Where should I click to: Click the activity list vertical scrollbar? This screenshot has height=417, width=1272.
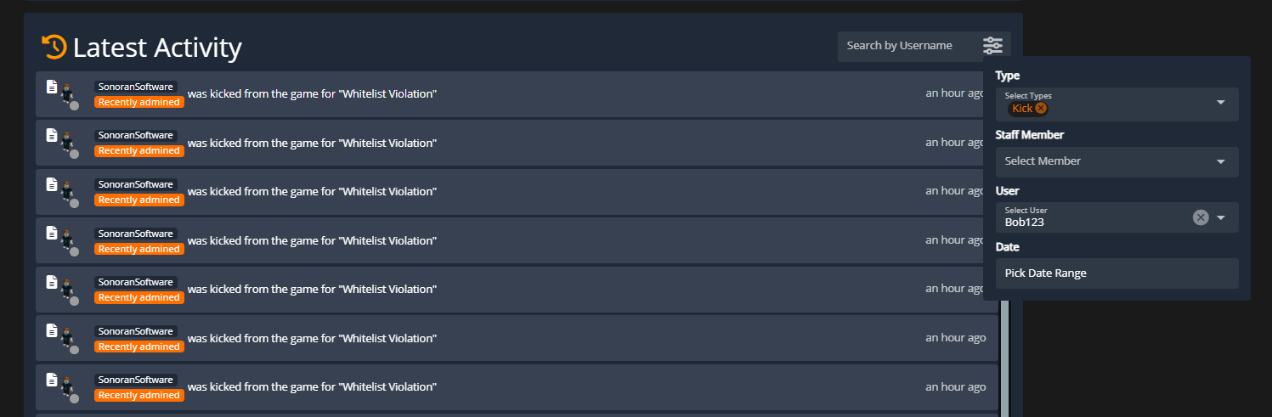pos(1005,357)
